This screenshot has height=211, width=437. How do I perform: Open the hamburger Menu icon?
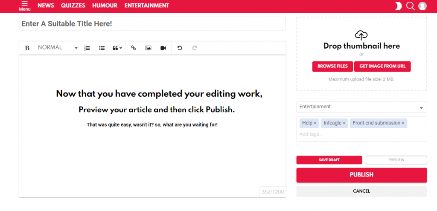[x=24, y=6]
